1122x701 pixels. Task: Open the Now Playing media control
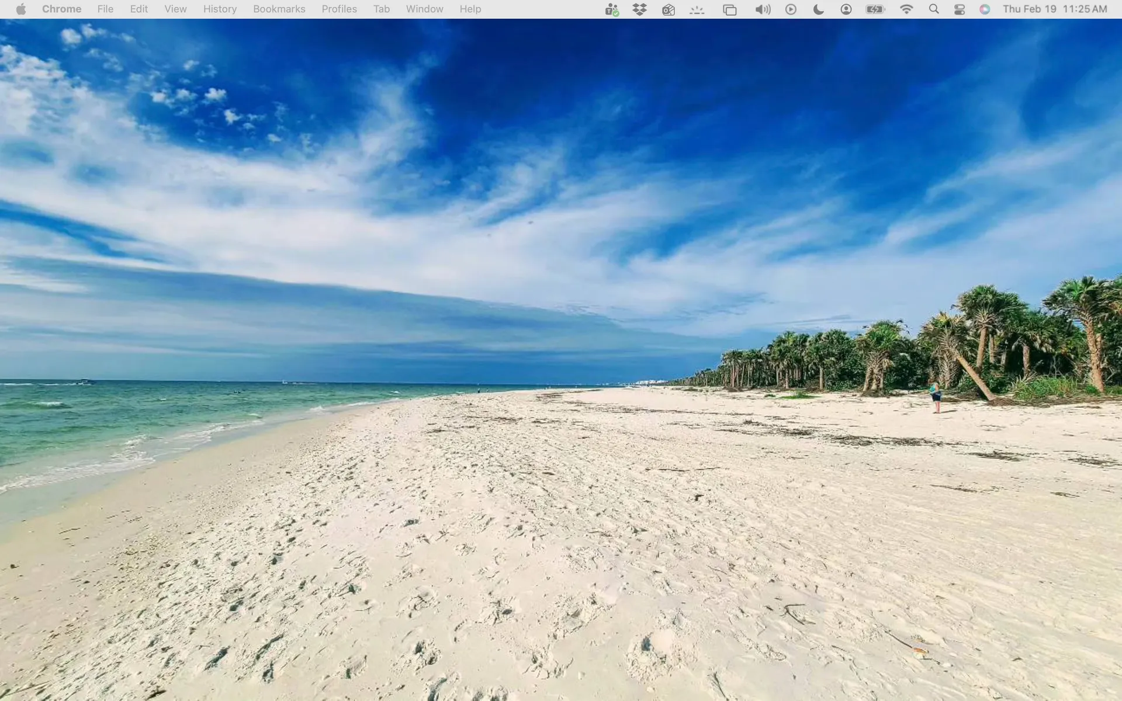[x=791, y=9]
